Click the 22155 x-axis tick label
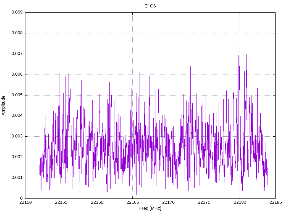 click(61, 202)
